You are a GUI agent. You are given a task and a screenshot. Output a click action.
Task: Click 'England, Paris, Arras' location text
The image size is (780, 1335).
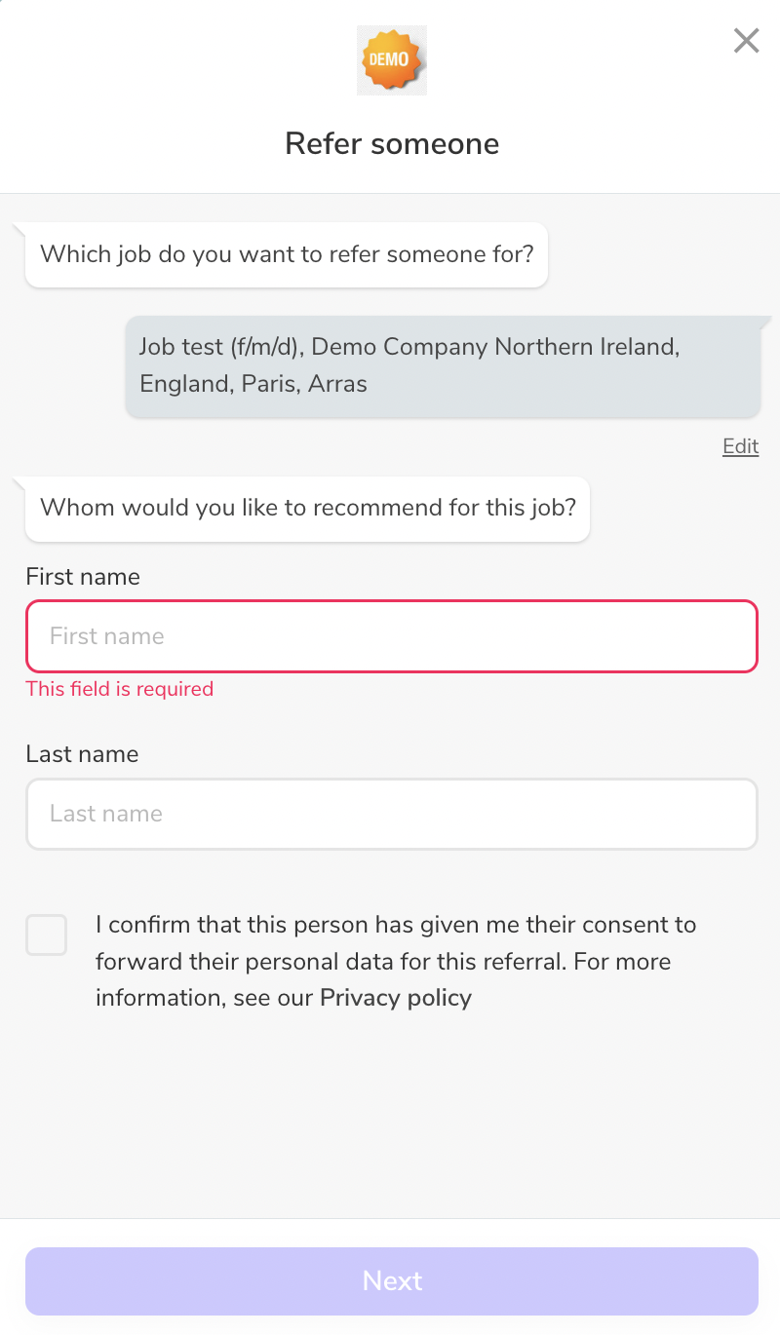(253, 384)
